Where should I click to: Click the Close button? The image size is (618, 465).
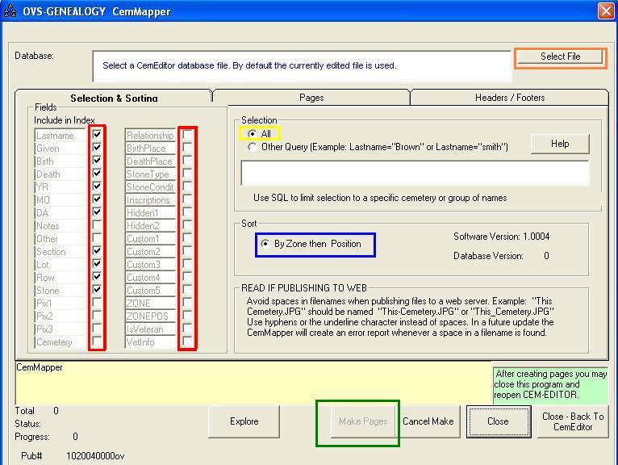coord(498,421)
